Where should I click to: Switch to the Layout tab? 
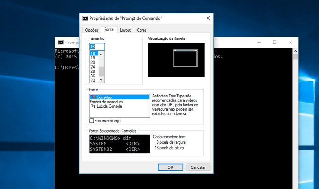125,30
